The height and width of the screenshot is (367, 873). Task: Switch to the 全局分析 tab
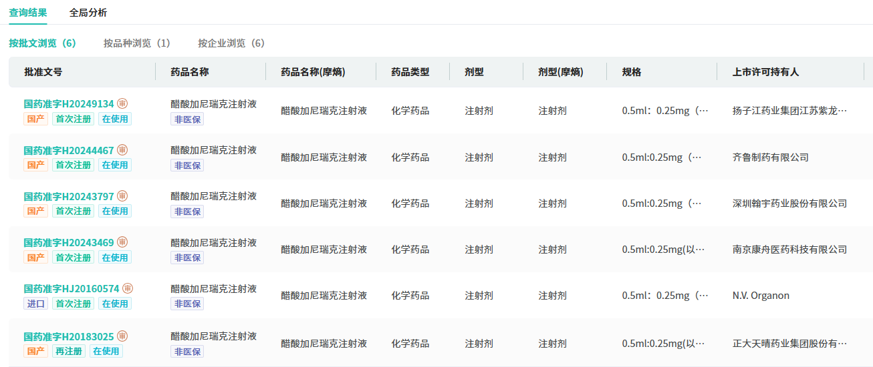[x=88, y=13]
